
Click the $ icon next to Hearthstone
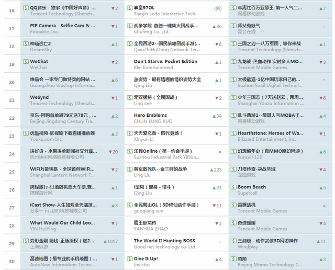coord(233,133)
